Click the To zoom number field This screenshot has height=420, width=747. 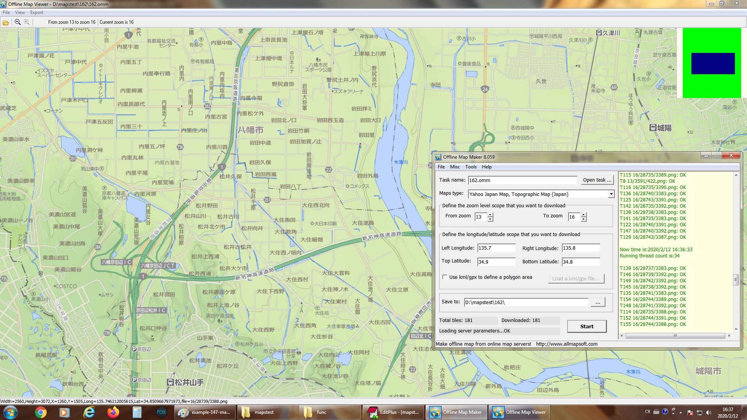click(x=574, y=217)
